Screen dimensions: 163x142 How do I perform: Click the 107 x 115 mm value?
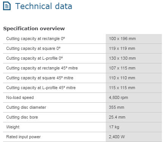(x=122, y=68)
